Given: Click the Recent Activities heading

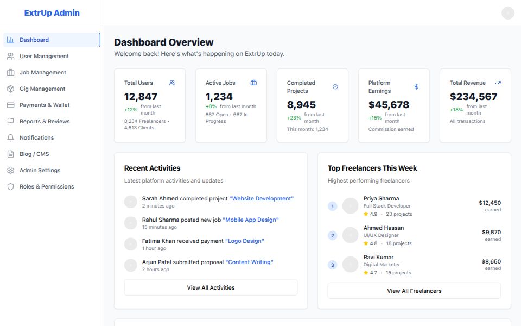Looking at the screenshot, I should 152,168.
